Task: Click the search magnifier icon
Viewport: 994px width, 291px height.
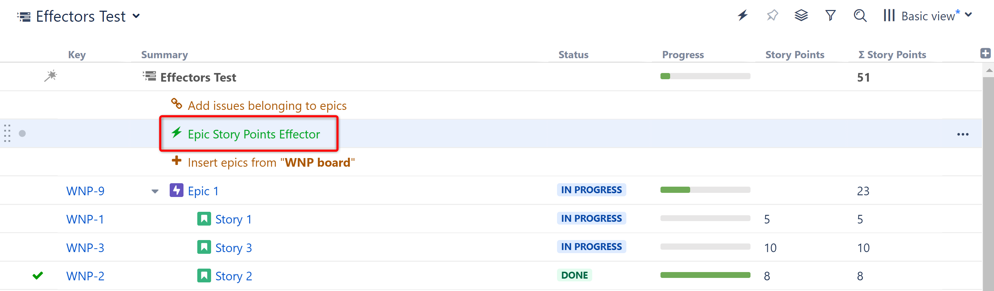Action: pyautogui.click(x=860, y=16)
